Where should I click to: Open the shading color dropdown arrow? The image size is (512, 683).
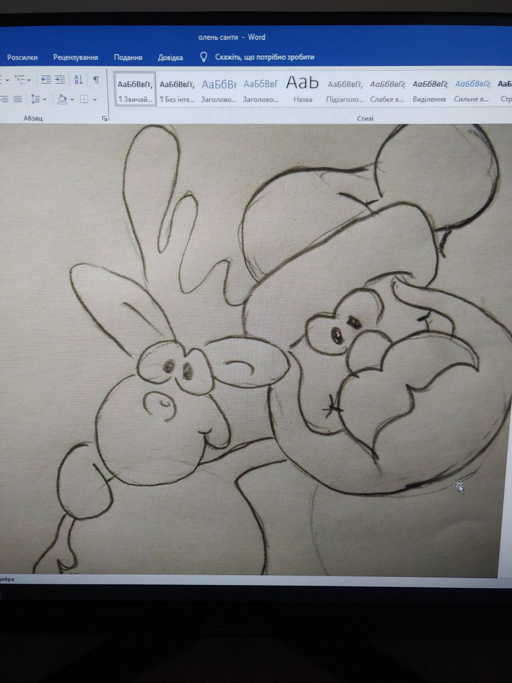[x=72, y=99]
